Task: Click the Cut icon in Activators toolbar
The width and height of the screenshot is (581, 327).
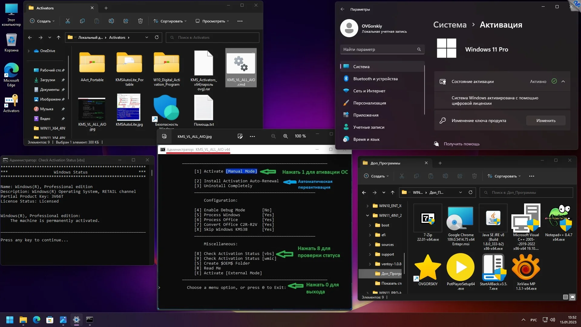Action: point(67,21)
